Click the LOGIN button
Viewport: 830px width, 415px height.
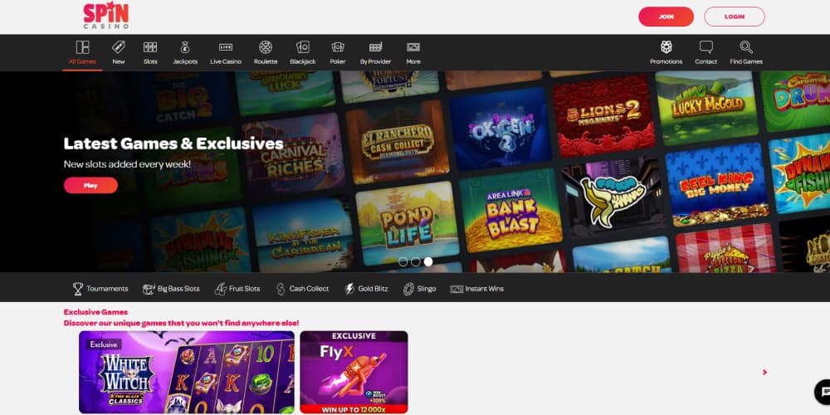click(x=735, y=17)
